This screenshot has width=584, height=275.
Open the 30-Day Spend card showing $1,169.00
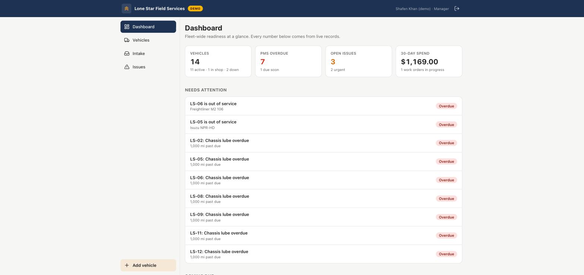click(429, 61)
